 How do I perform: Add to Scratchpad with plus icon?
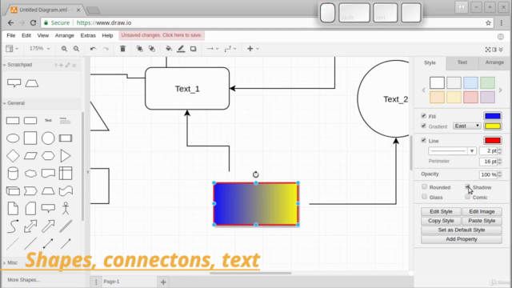(x=61, y=65)
